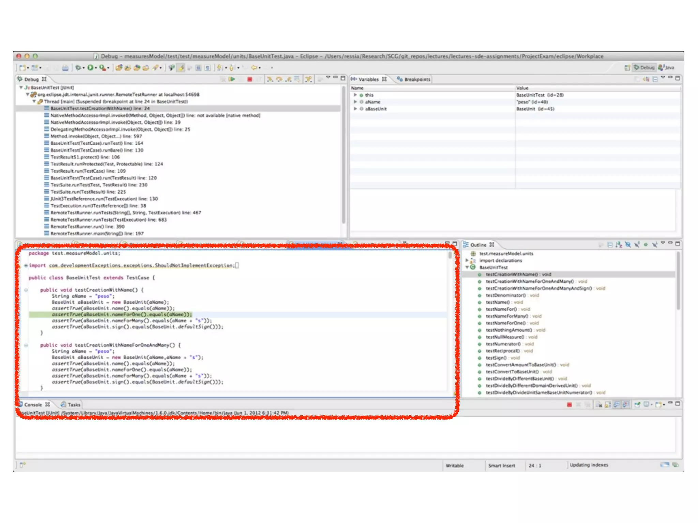Select TestSuite.runTest stack frame line 230
Screen dimensions: 698x523
[99, 185]
